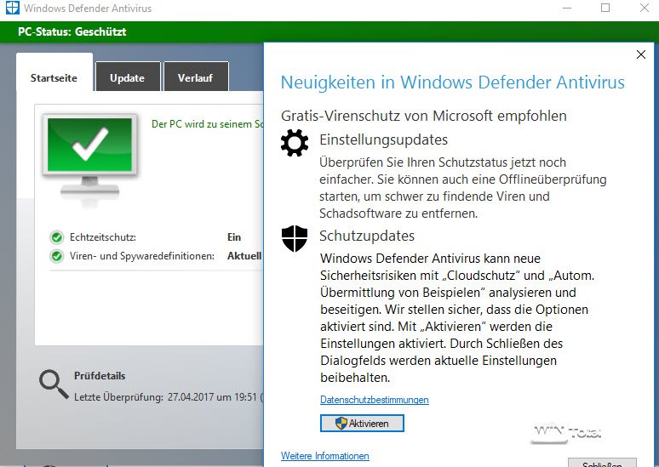Close the Windows Defender Antivirus window
The height and width of the screenshot is (467, 659).
645,8
